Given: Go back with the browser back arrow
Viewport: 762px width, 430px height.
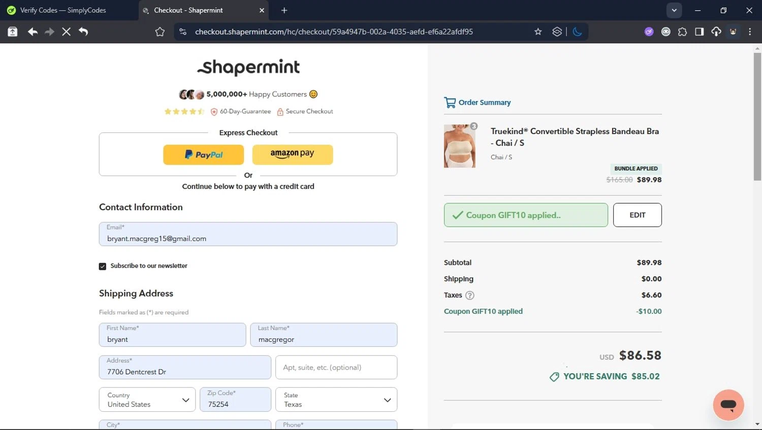Looking at the screenshot, I should pos(33,31).
